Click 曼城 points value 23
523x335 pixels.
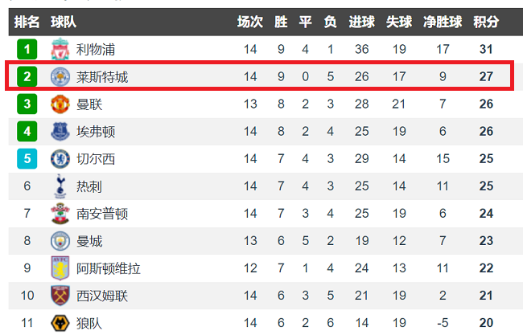485,241
